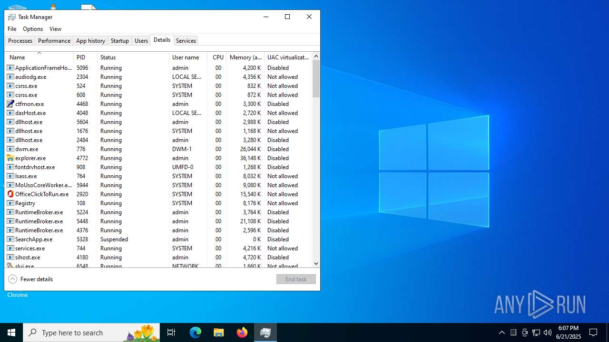Select dllhost.exe row with PID 2484
609x342 pixels.
158,140
